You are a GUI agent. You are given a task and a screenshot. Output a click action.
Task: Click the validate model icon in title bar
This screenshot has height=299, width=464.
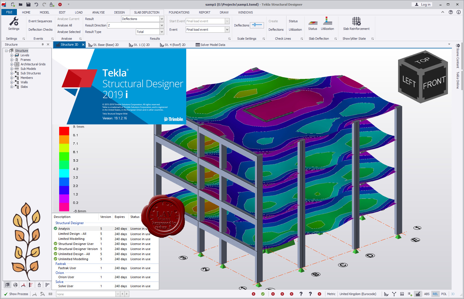click(x=52, y=5)
